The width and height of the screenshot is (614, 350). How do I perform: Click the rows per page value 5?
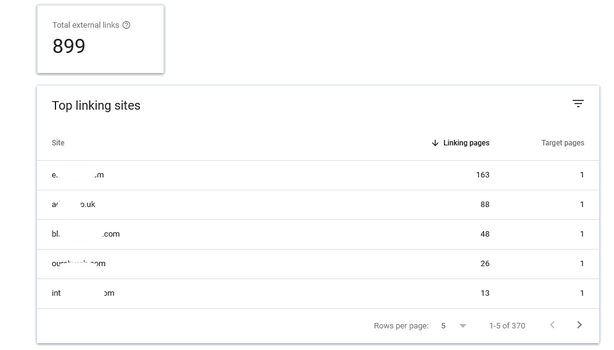(443, 326)
